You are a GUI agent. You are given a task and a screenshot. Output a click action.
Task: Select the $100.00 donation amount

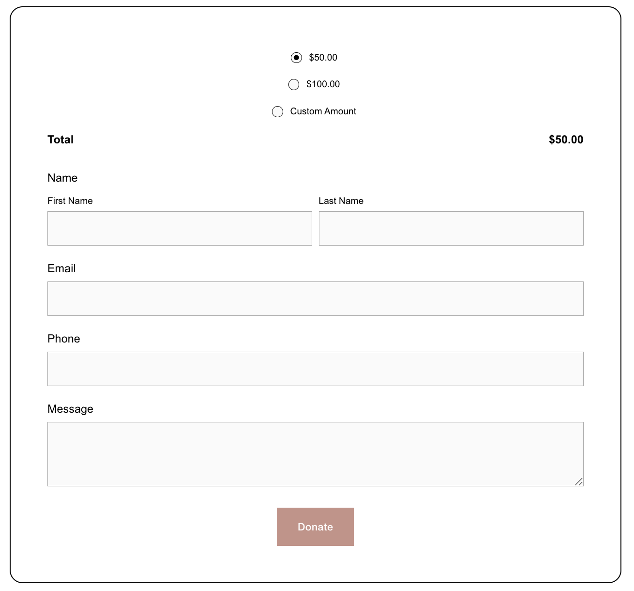293,84
